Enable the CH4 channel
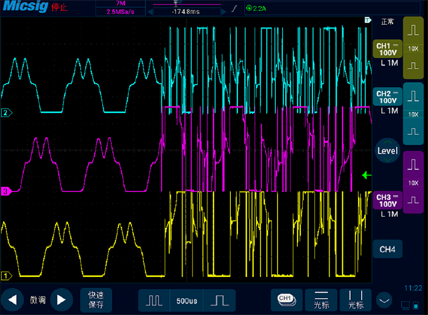 [387, 249]
